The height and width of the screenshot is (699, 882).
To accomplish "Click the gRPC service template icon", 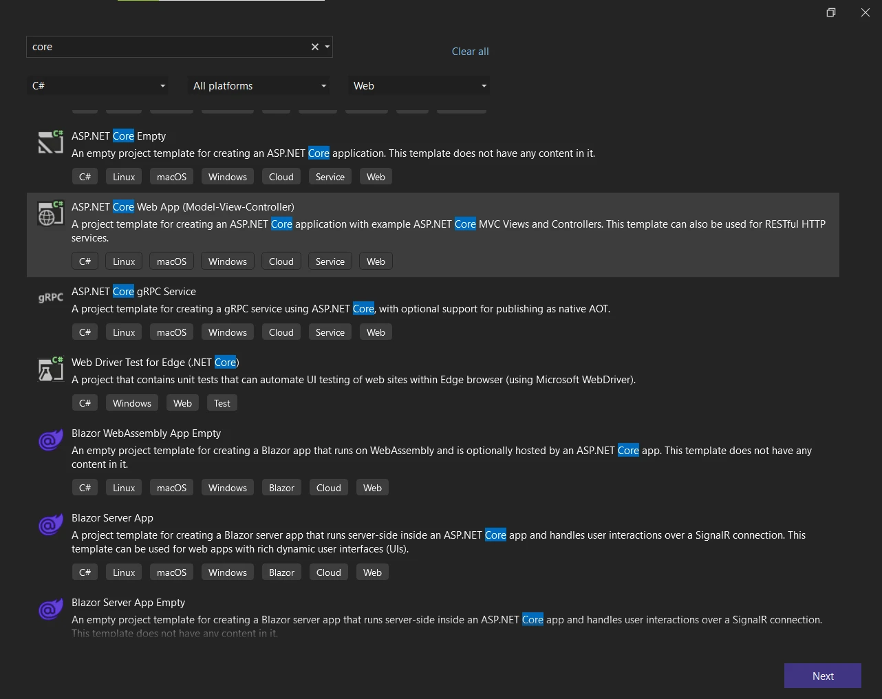I will (x=50, y=297).
